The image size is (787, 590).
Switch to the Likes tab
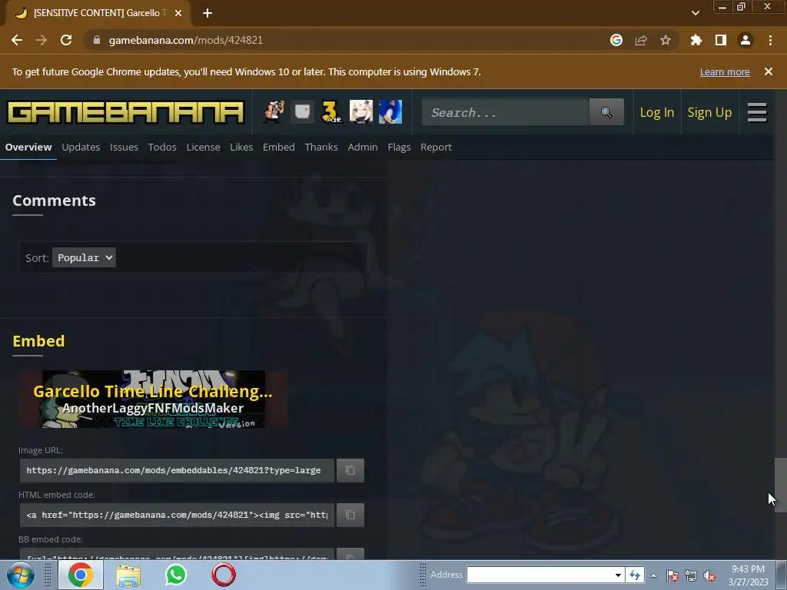coord(241,147)
